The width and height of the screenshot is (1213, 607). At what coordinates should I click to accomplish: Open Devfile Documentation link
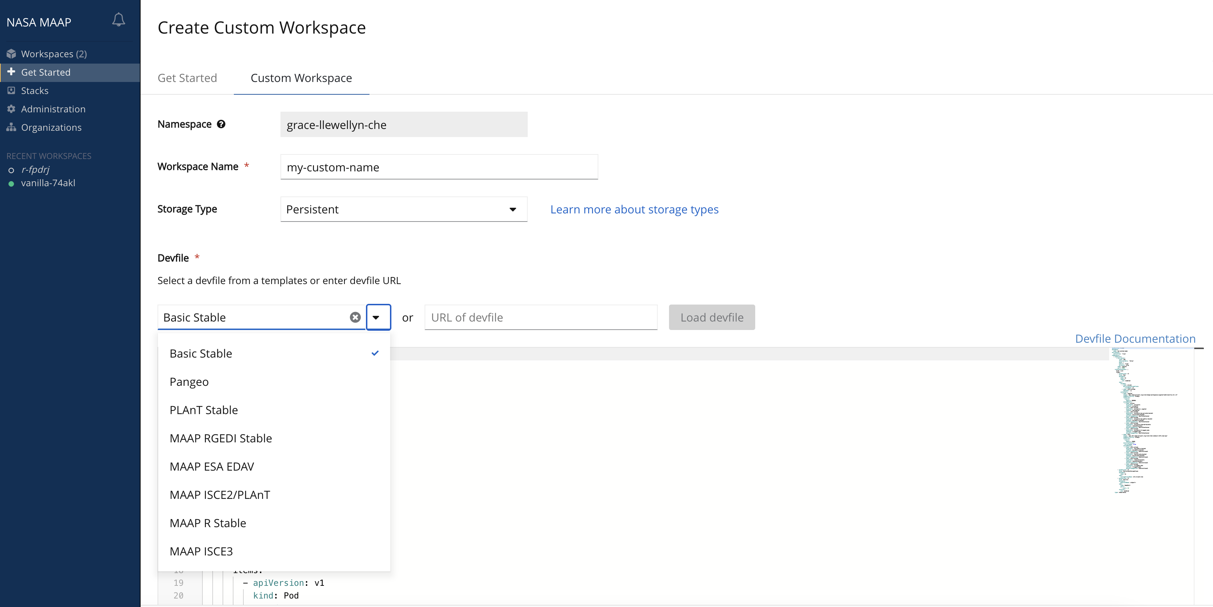(1135, 338)
